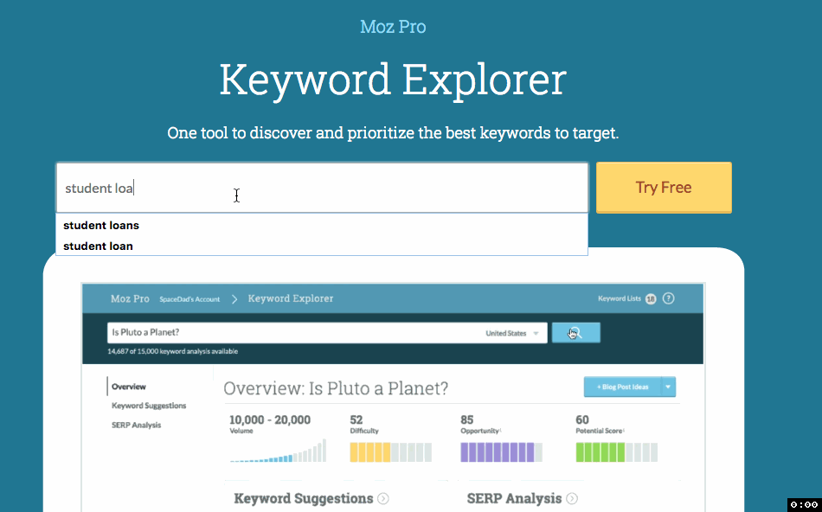
Task: Open SpaceDad's Account link
Action: click(189, 298)
